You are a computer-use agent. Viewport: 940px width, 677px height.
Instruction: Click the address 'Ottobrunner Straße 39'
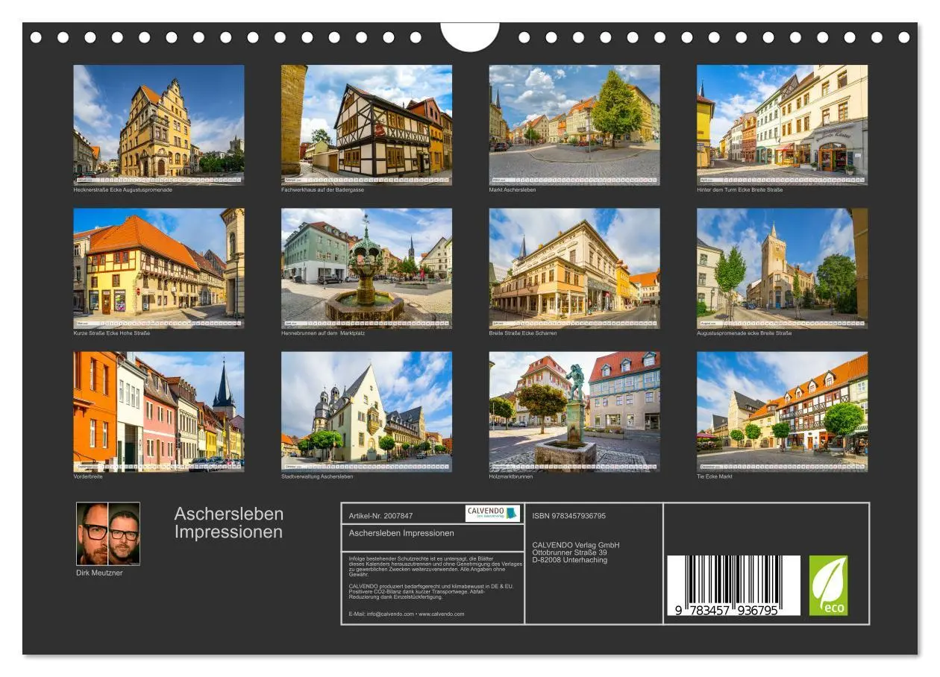click(569, 552)
